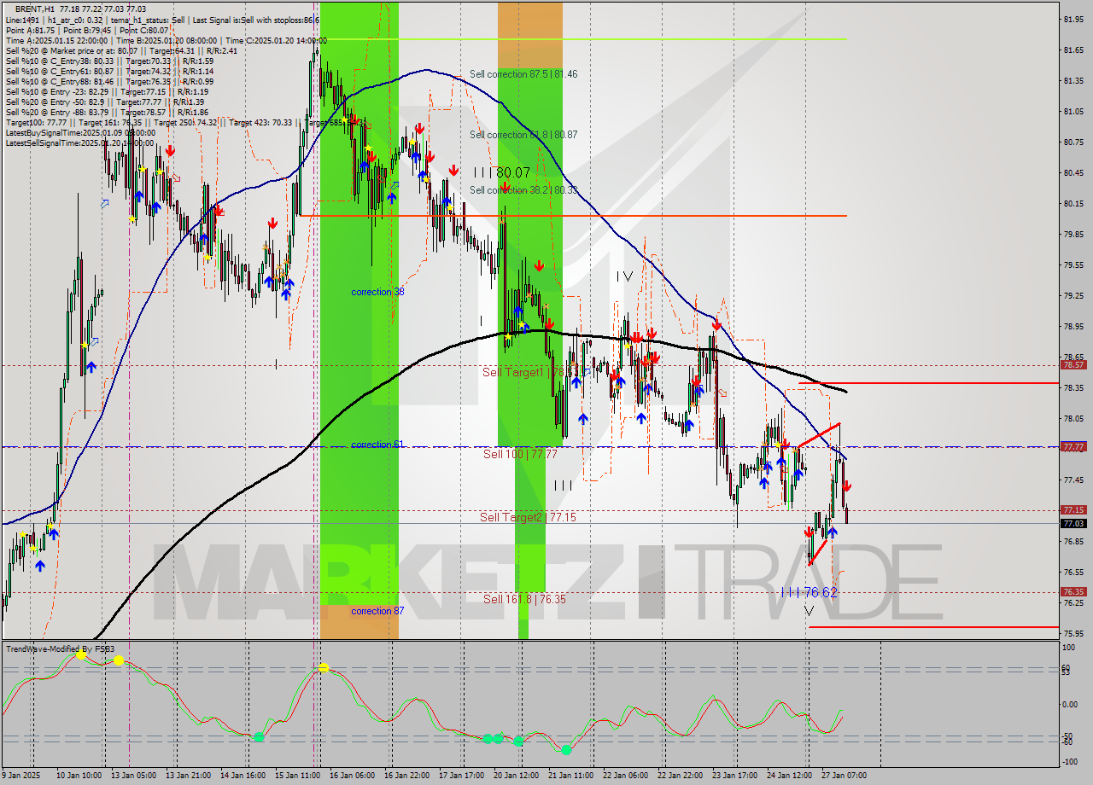Click the '27 Jan 07:00' time axis label
The image size is (1093, 785).
click(x=844, y=775)
